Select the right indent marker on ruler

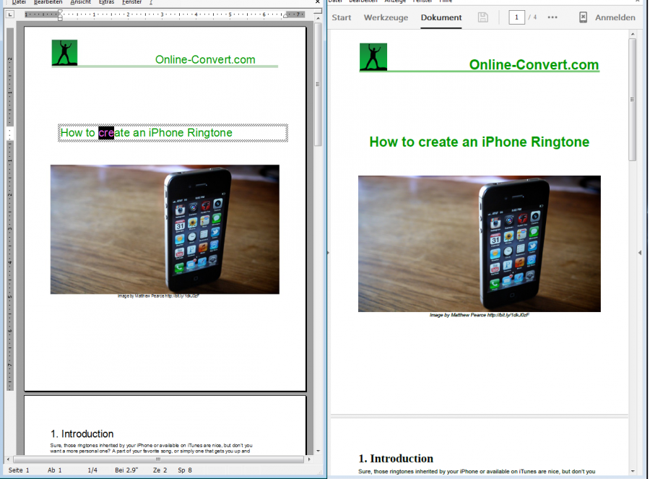[x=285, y=15]
